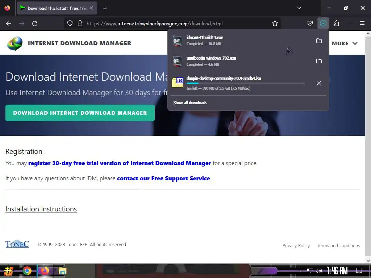Open the Firefox hamburger application menu
Viewport: 371px width, 278px height.
coord(362,23)
